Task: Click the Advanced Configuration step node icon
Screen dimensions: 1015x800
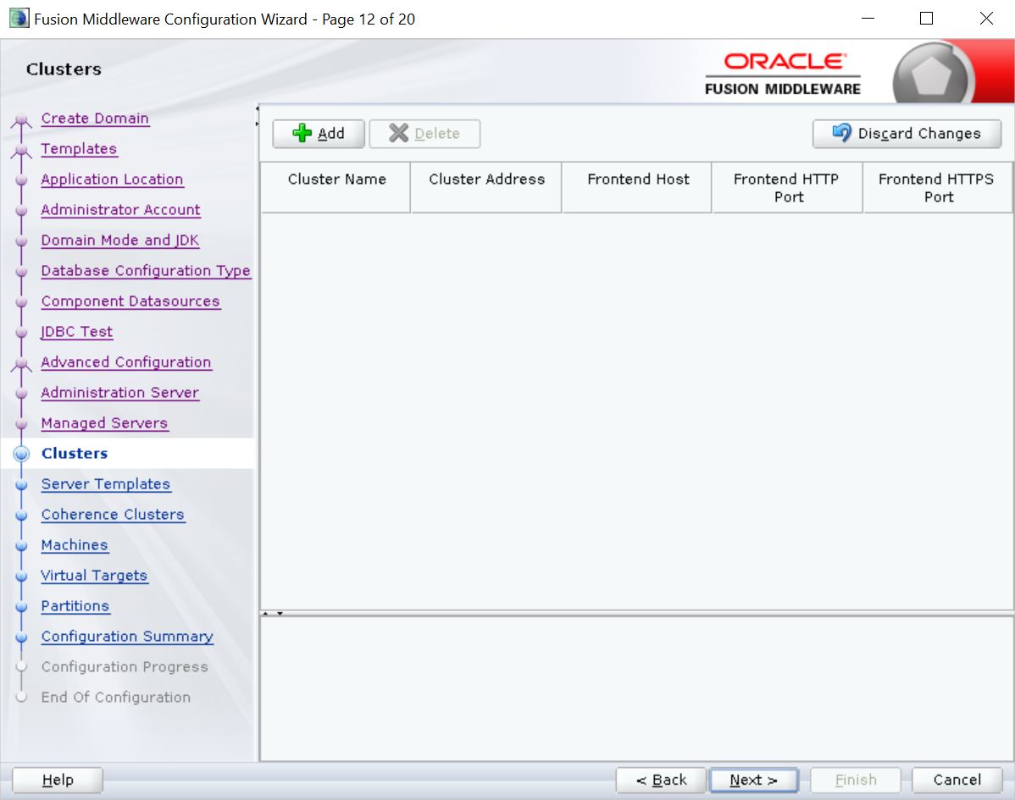Action: pos(21,364)
